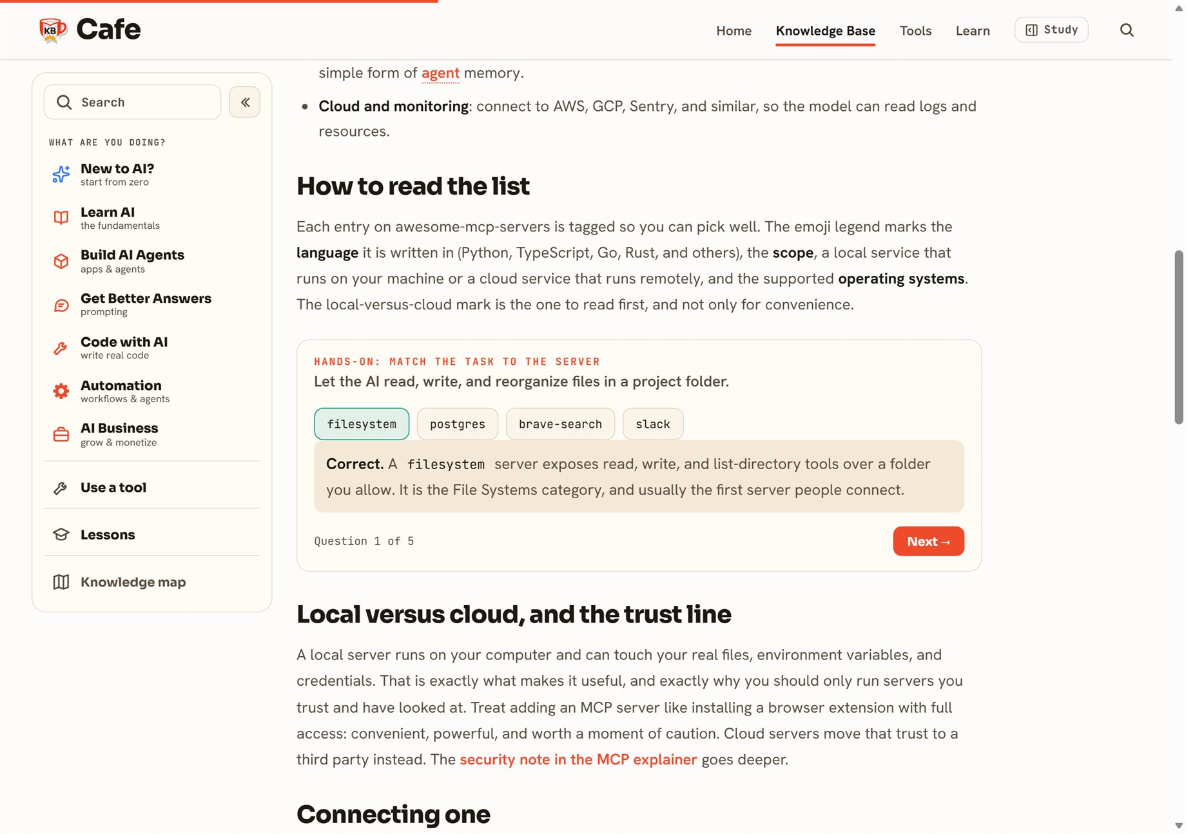1186x834 pixels.
Task: Focus the sidebar Search field
Action: click(x=132, y=102)
